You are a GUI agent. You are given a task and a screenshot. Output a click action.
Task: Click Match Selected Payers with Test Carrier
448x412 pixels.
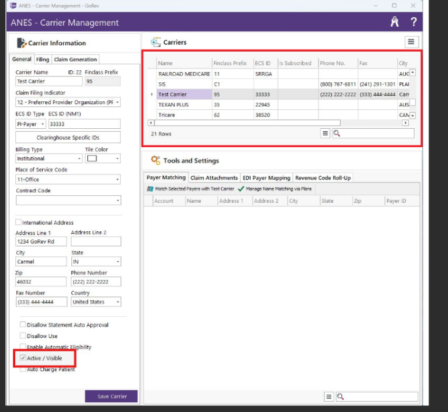point(190,189)
